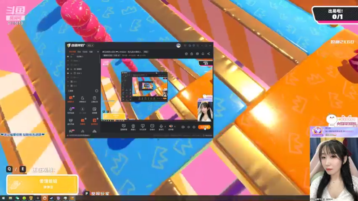Viewport: 358px width, 201px height.
Task: Click the notice text at the companion's bottom left
Action: tap(79, 135)
